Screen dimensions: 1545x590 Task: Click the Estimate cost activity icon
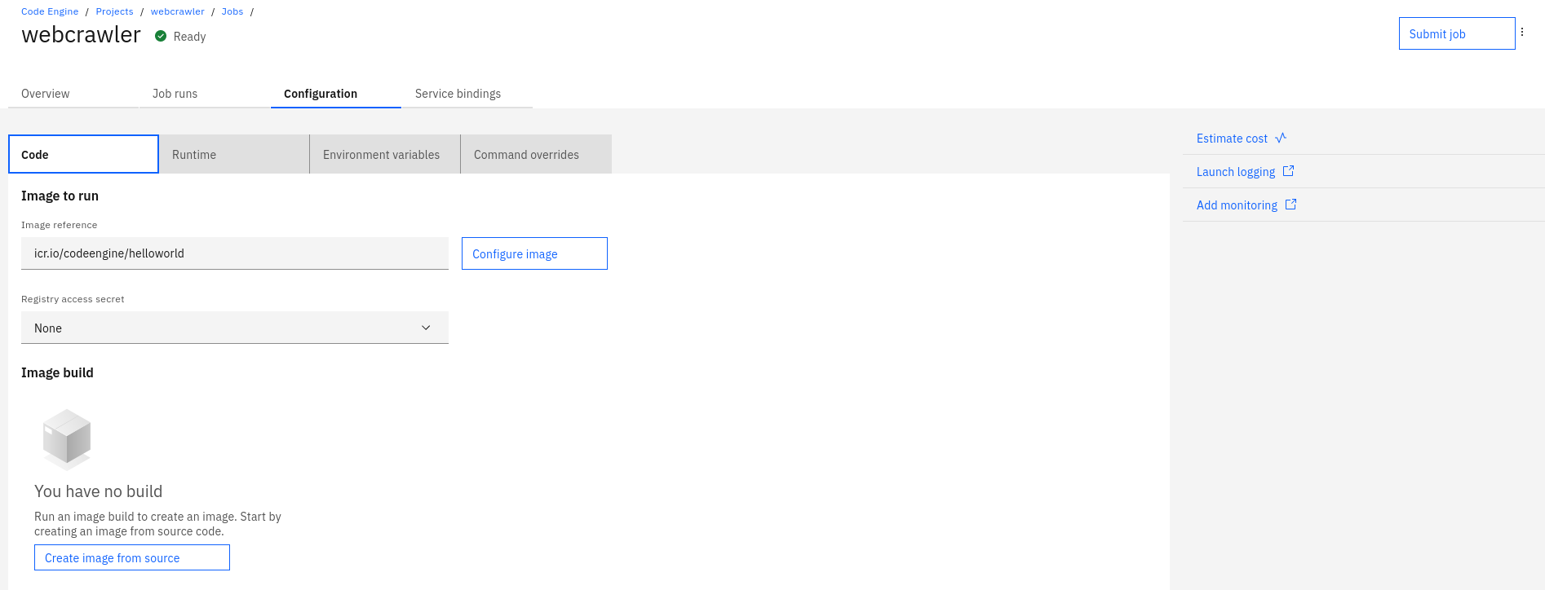point(1281,138)
